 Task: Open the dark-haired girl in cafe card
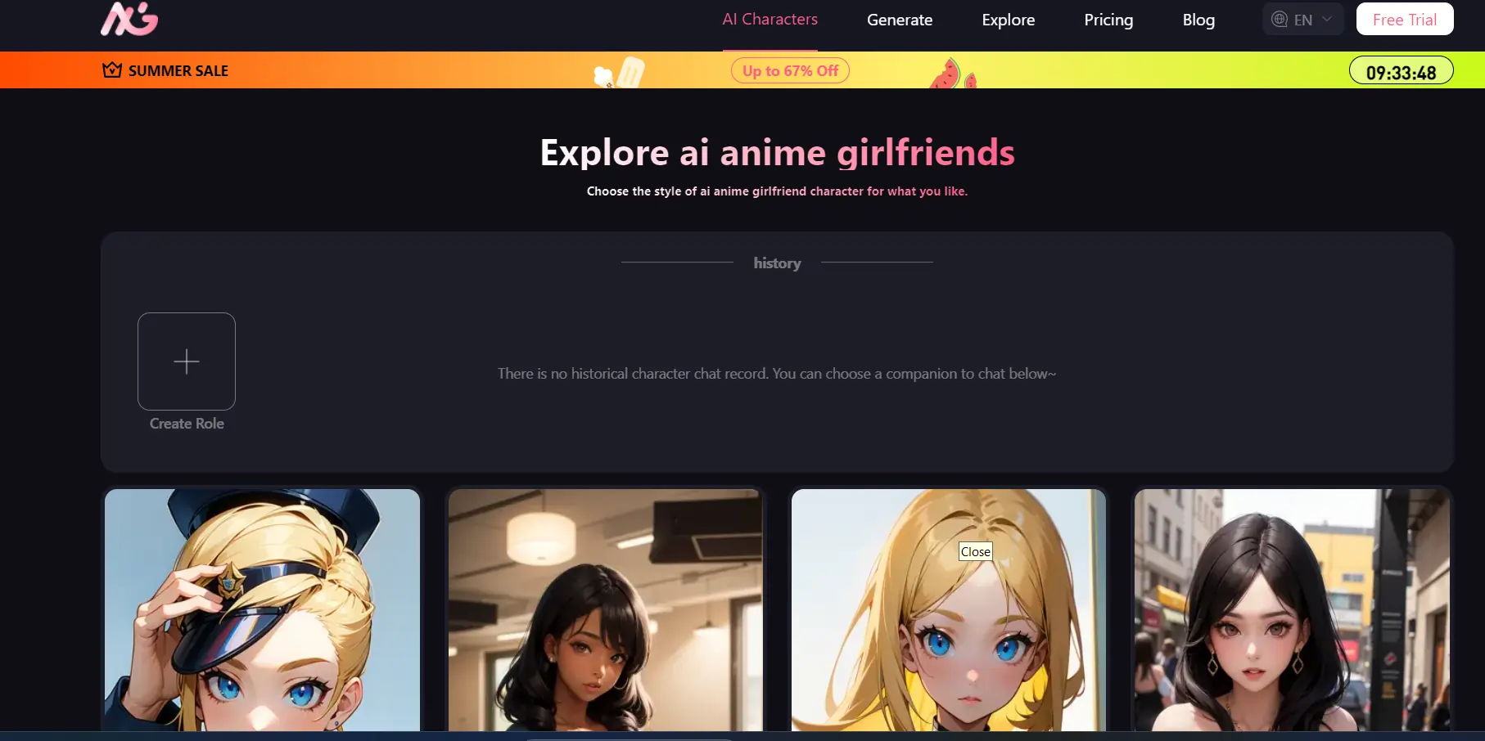[605, 610]
